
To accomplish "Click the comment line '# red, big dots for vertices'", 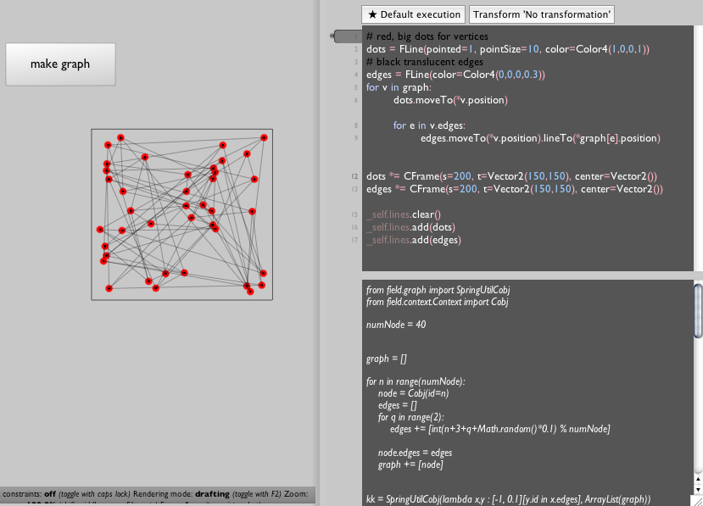I will click(x=427, y=36).
